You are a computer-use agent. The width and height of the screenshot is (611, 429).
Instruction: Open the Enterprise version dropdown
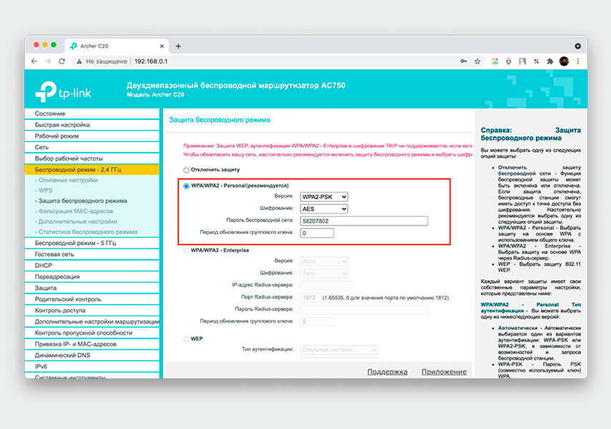pyautogui.click(x=324, y=261)
